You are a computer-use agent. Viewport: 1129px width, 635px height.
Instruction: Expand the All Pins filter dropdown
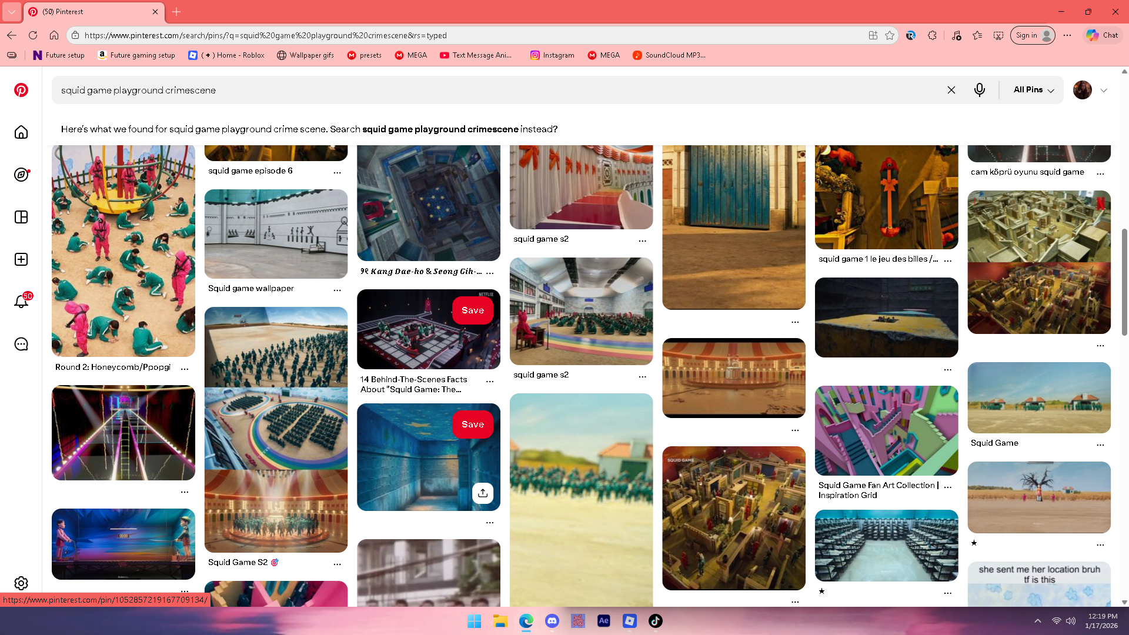coord(1033,90)
